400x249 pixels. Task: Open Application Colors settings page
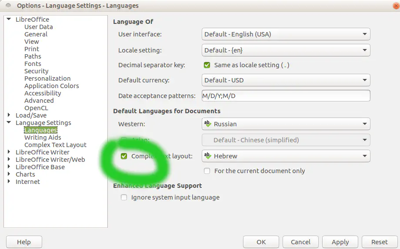(x=51, y=86)
